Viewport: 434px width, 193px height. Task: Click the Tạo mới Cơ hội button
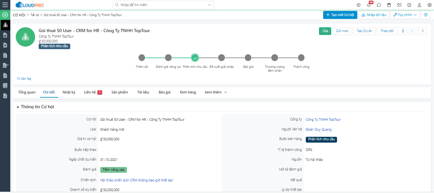(x=340, y=15)
